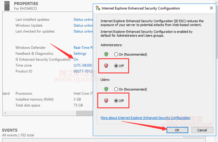Select On (Recommended) for Administrators
This screenshot has height=142, width=218.
coord(116,54)
